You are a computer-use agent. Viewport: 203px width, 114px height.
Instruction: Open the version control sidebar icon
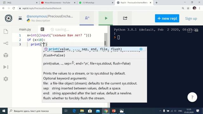click(6, 43)
